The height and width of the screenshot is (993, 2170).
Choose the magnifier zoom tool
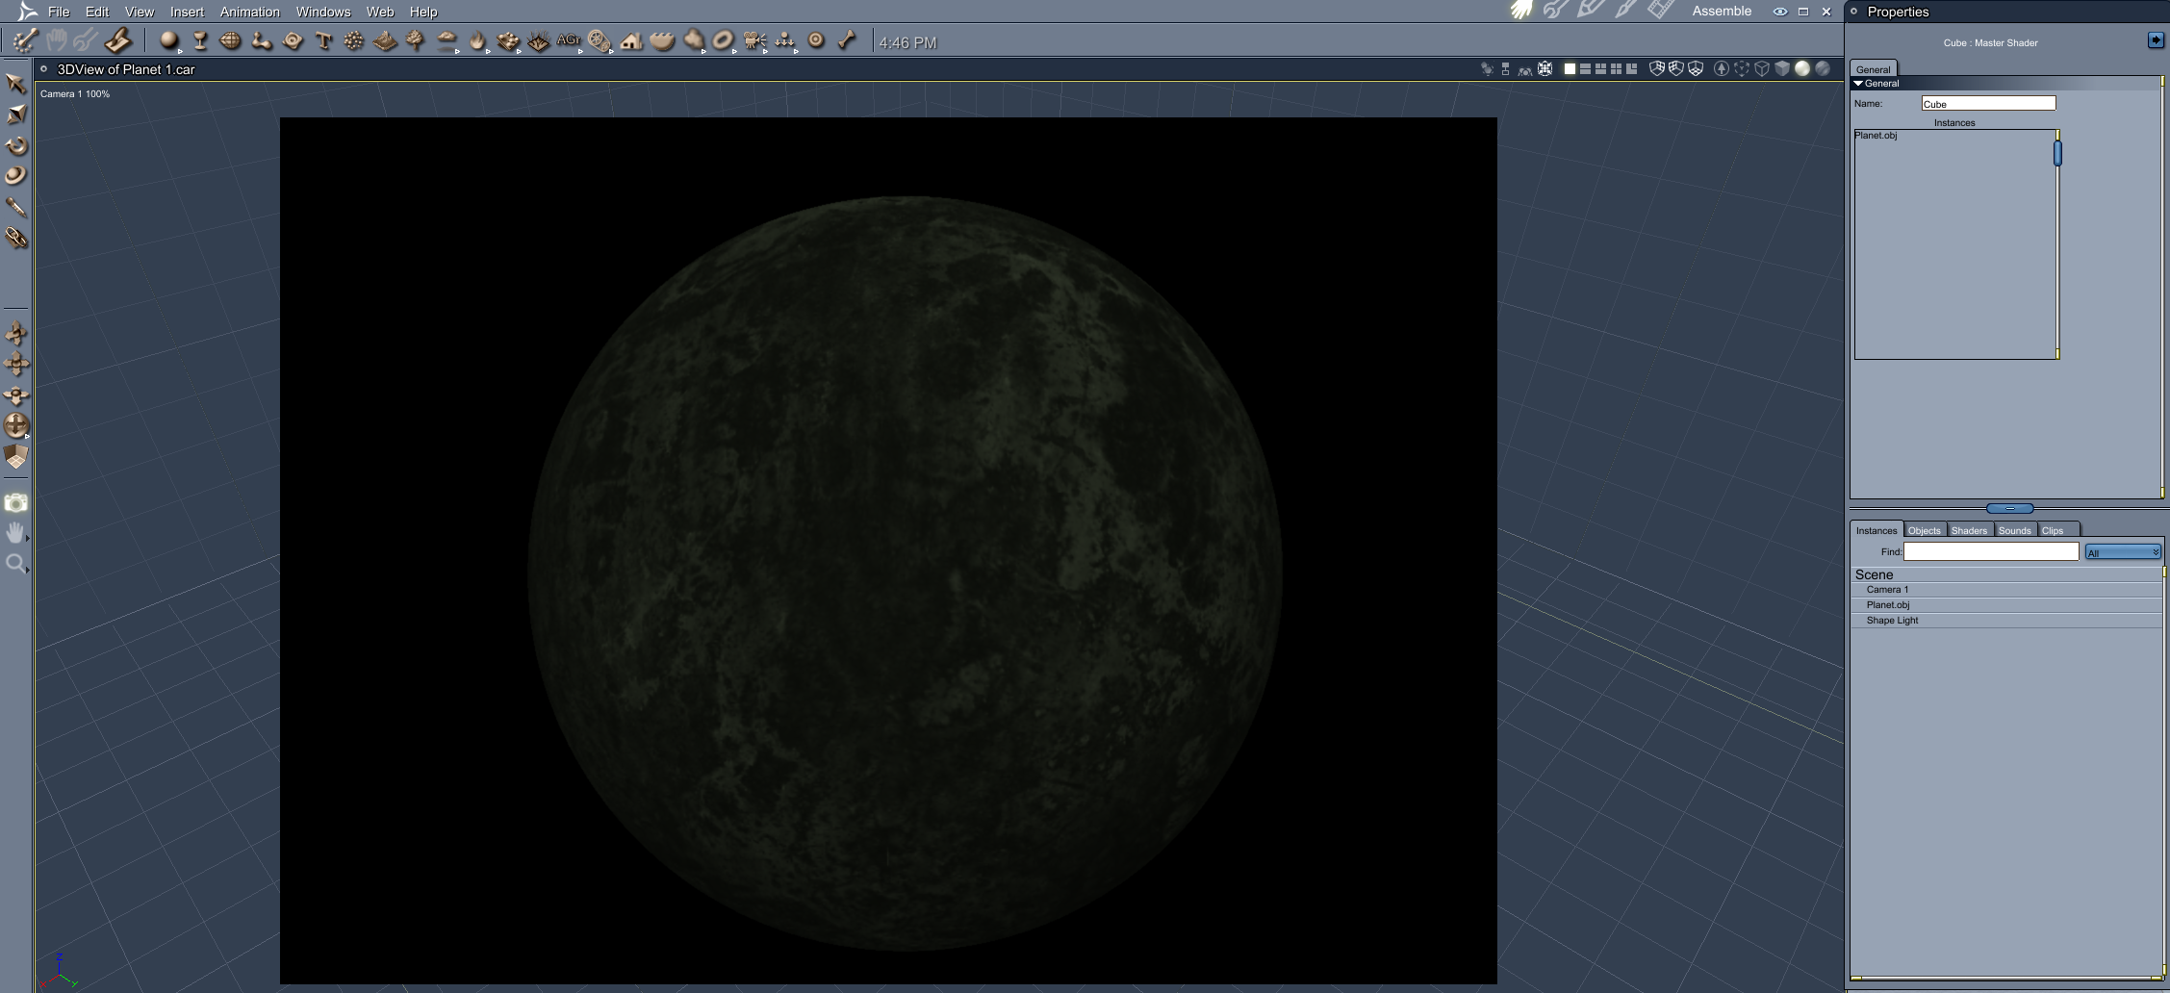point(15,563)
